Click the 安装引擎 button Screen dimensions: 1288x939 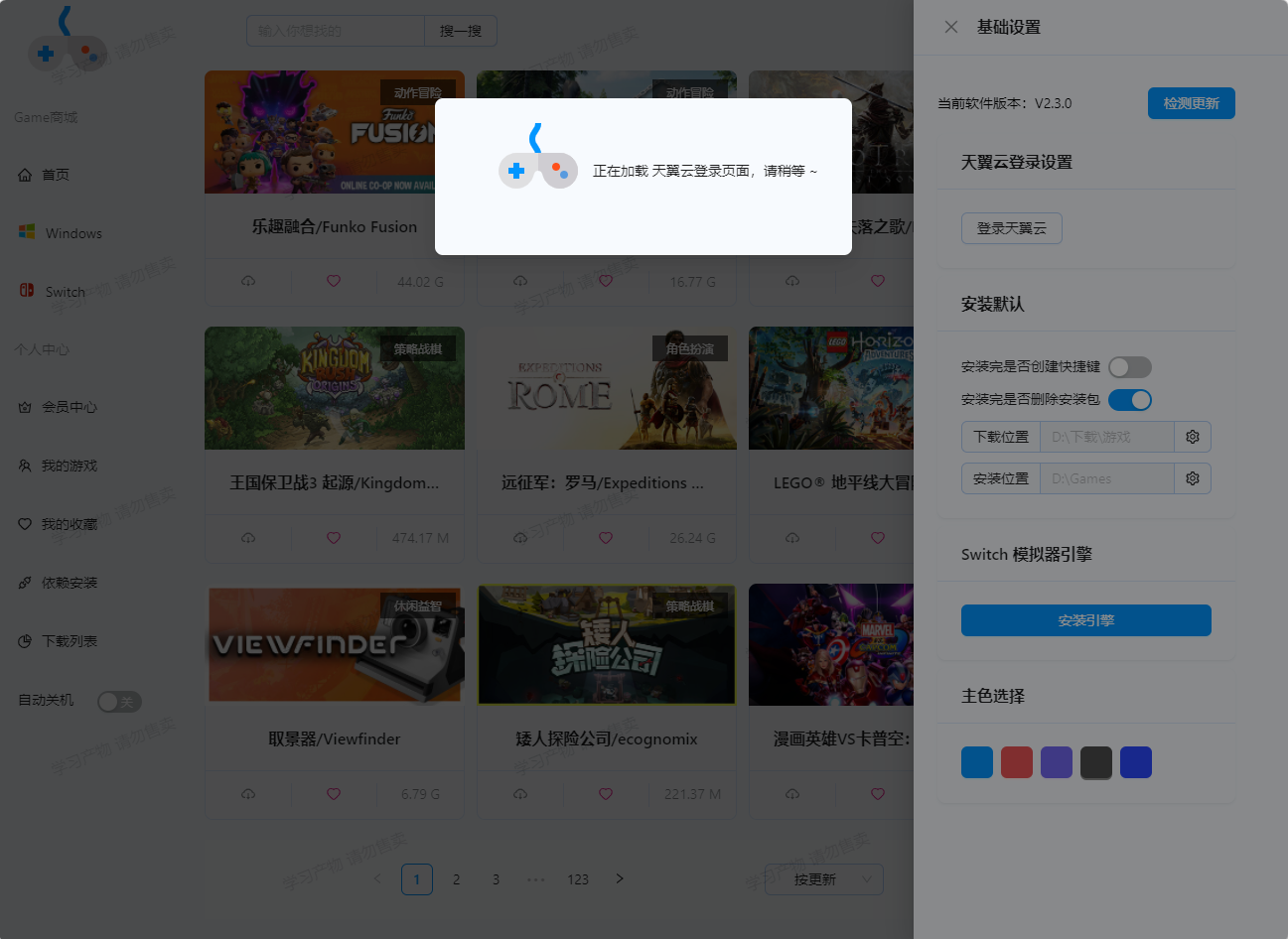[1085, 620]
